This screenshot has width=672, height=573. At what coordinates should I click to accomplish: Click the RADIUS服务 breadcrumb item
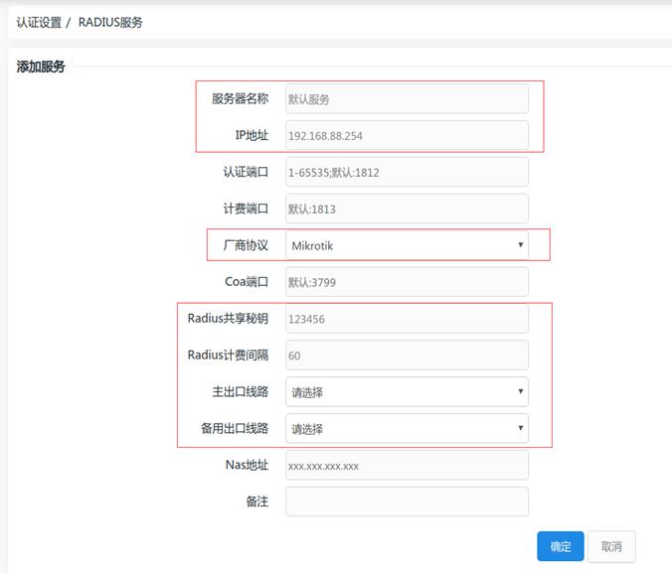point(110,22)
